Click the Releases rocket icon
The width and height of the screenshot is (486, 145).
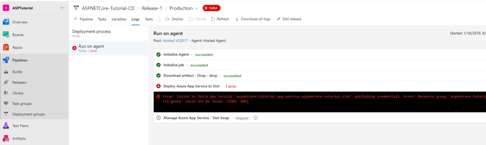click(6, 82)
